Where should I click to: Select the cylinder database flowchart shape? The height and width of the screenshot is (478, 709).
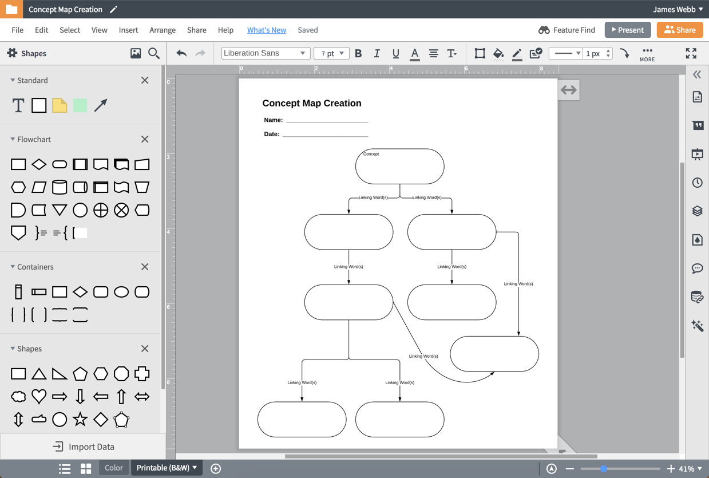click(x=60, y=187)
